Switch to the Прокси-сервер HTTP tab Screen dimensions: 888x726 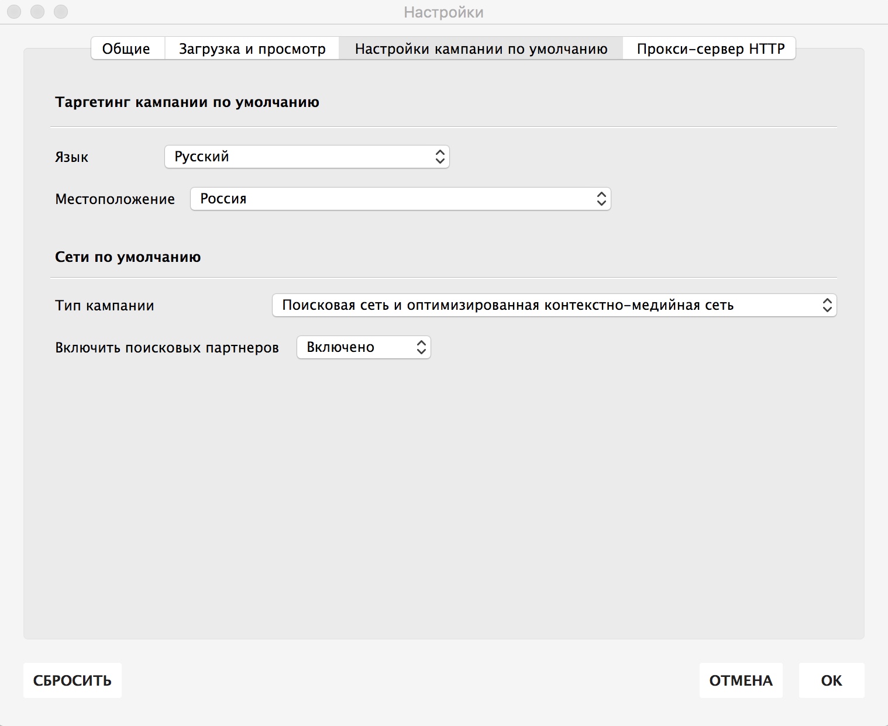(710, 49)
